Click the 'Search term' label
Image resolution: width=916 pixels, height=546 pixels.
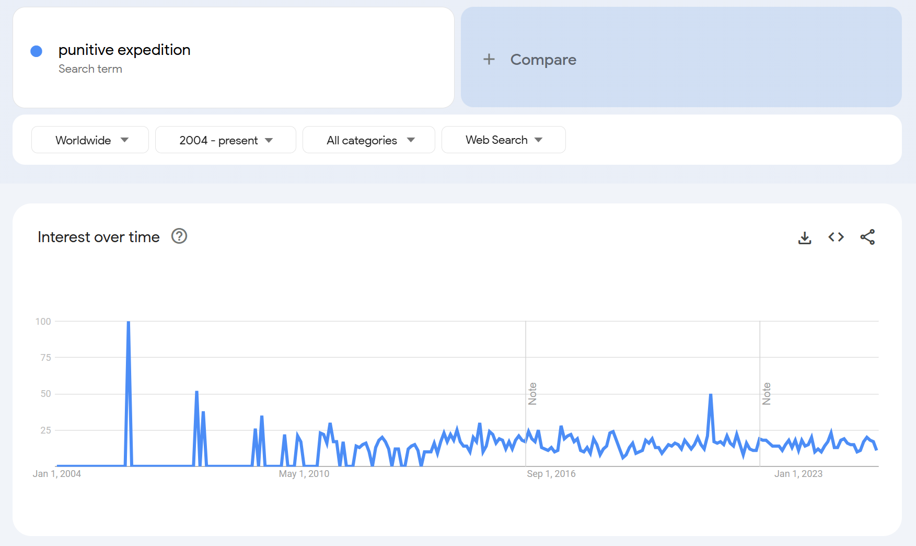tap(90, 69)
